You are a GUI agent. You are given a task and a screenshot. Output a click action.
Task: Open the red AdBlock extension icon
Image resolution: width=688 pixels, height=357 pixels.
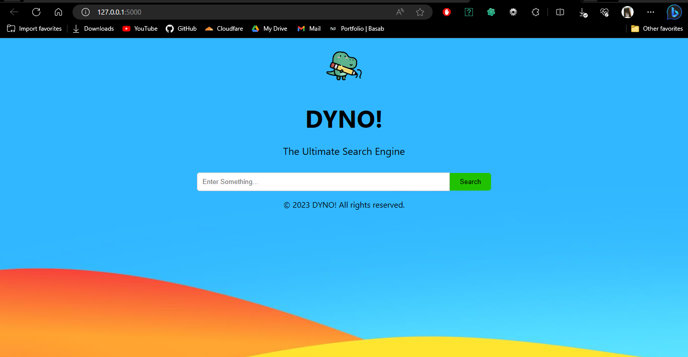pos(447,12)
